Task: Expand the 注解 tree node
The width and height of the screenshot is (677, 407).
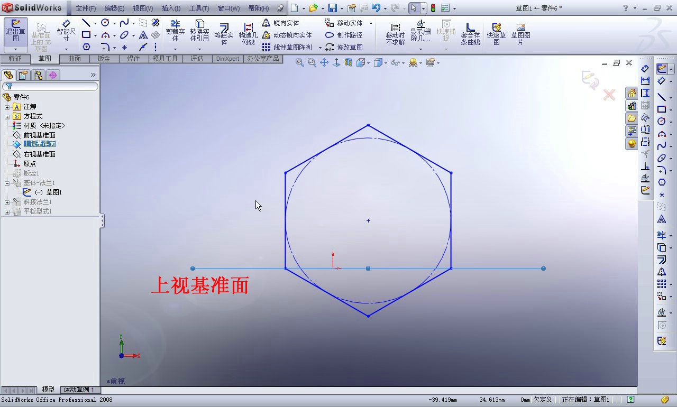Action: tap(7, 107)
